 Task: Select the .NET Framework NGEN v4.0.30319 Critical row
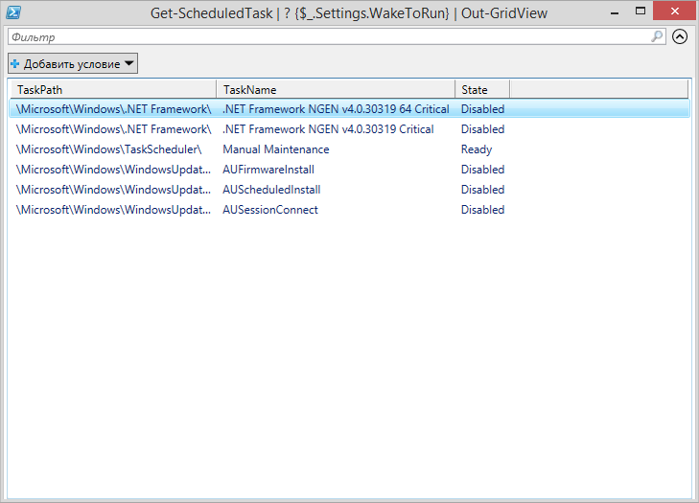point(349,129)
